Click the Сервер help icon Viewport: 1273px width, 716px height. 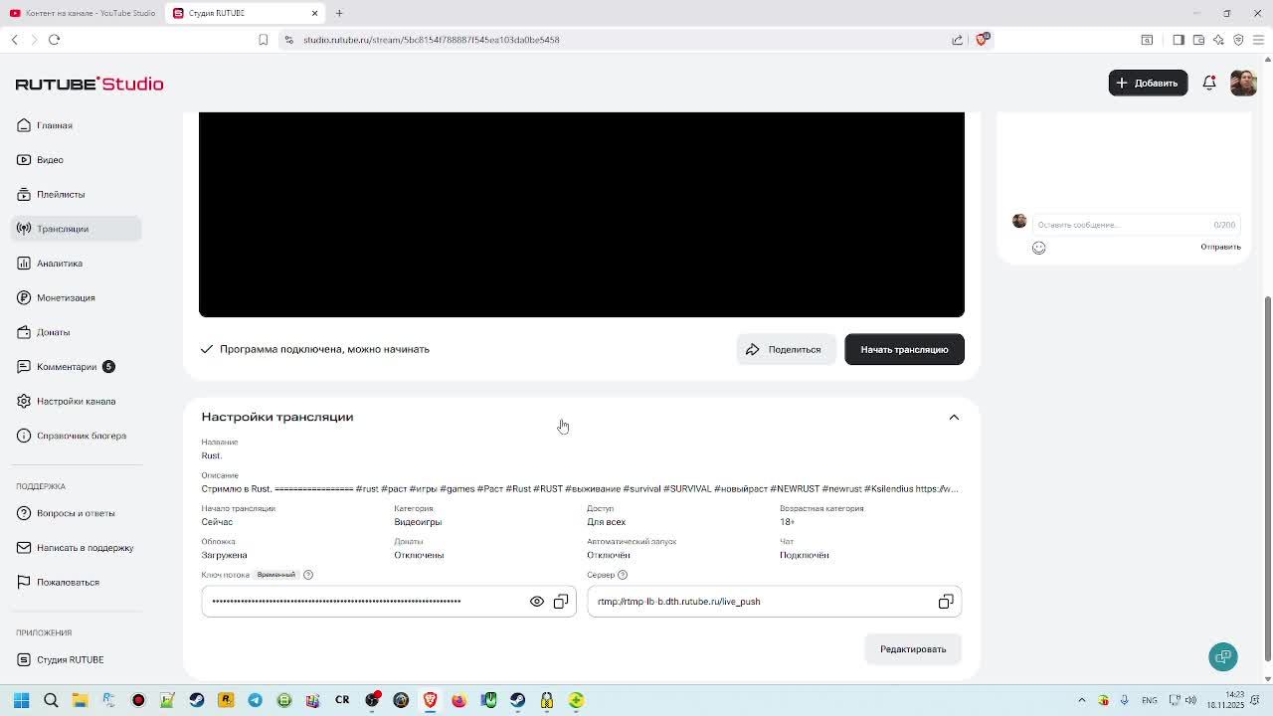point(623,575)
